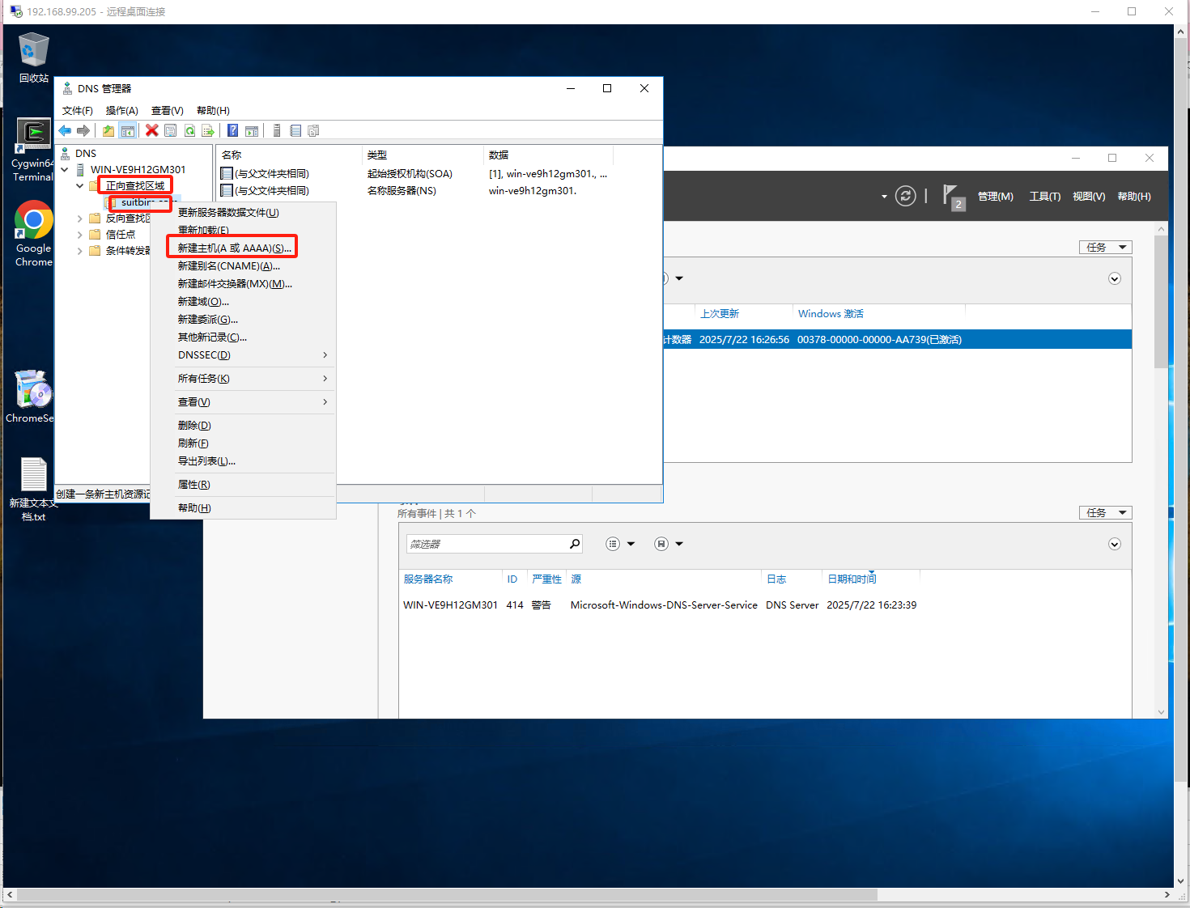Screen dimensions: 1190x908
Task: Open the lower 任务 dropdown in events section
Action: point(1105,512)
